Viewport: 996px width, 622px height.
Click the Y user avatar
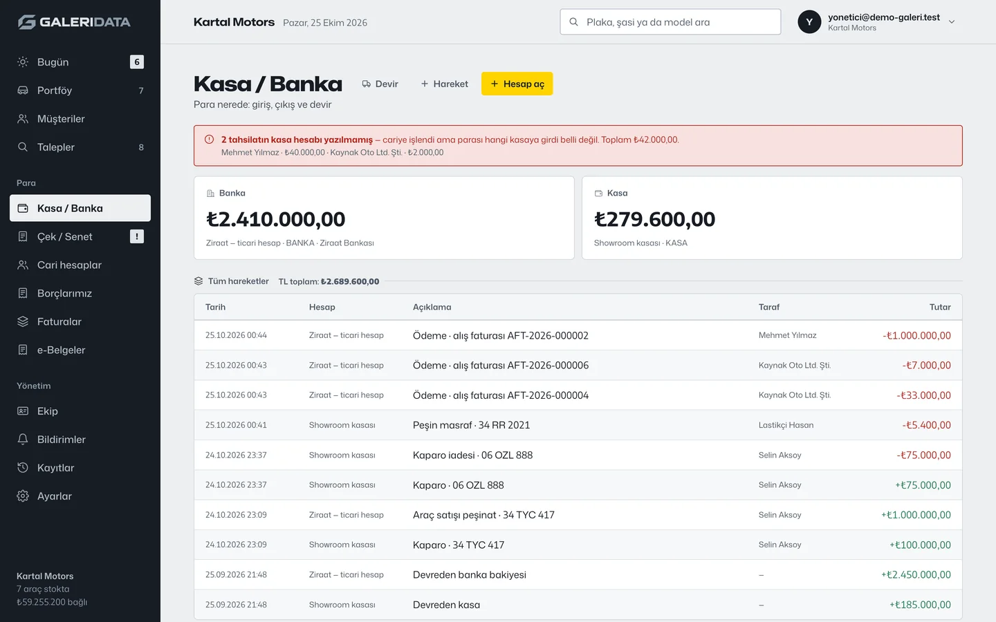pyautogui.click(x=809, y=22)
